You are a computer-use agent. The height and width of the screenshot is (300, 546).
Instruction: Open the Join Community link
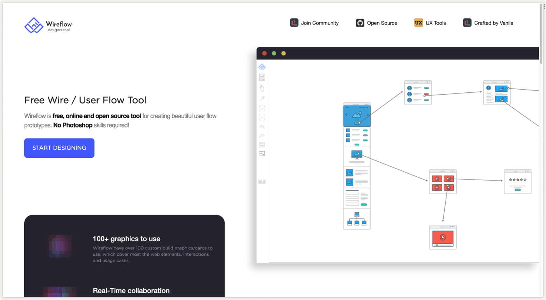(320, 23)
